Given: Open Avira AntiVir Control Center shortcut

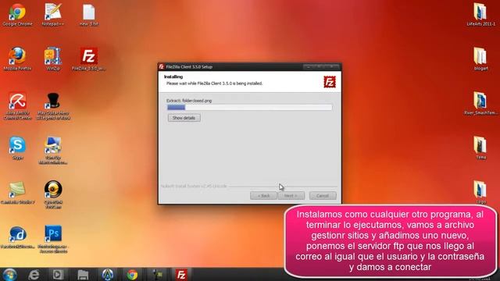Looking at the screenshot, I should (x=17, y=106).
